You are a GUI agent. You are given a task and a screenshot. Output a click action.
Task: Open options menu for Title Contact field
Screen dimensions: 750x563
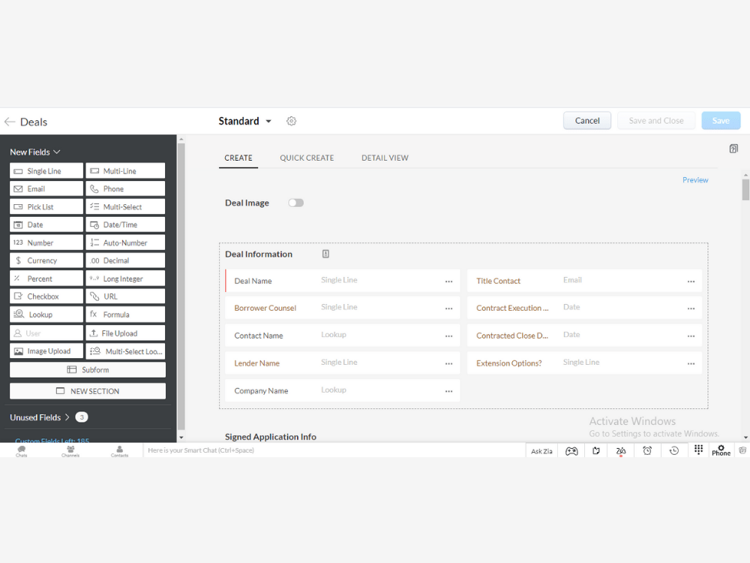click(x=691, y=281)
